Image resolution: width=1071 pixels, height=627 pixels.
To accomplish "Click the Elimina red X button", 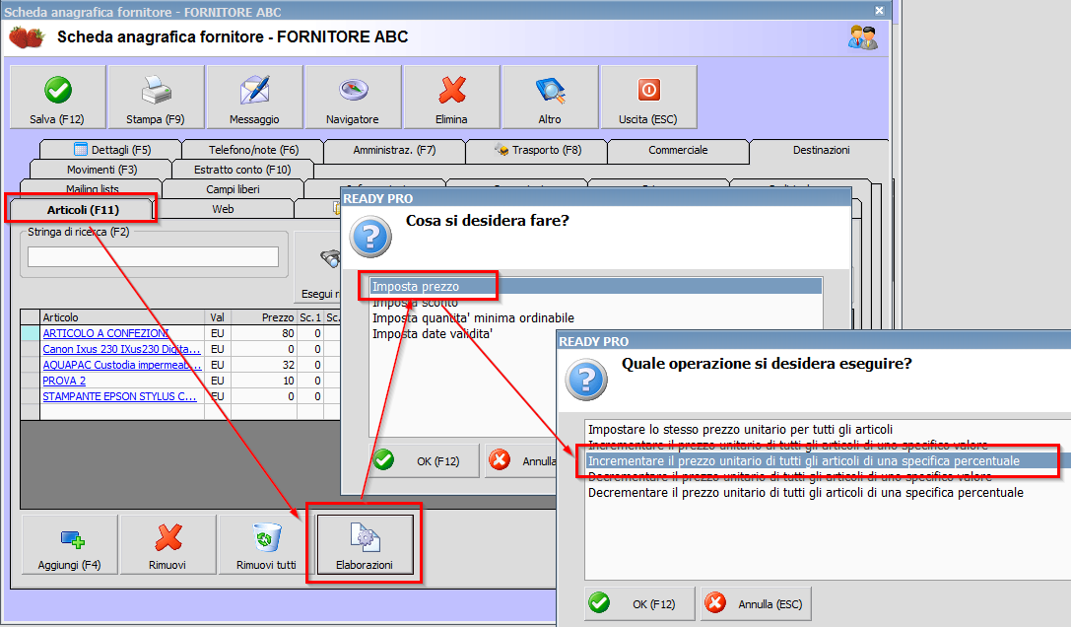I will click(451, 97).
